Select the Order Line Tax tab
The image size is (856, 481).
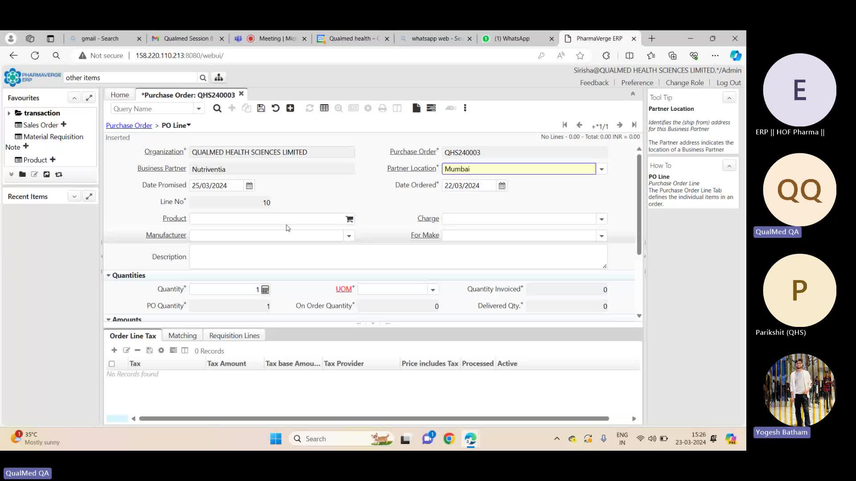133,336
